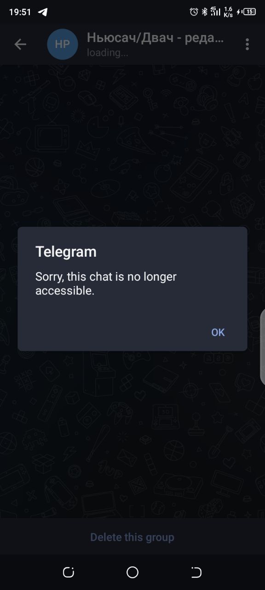Open the Ньюсач/Двач chat title

pos(155,38)
